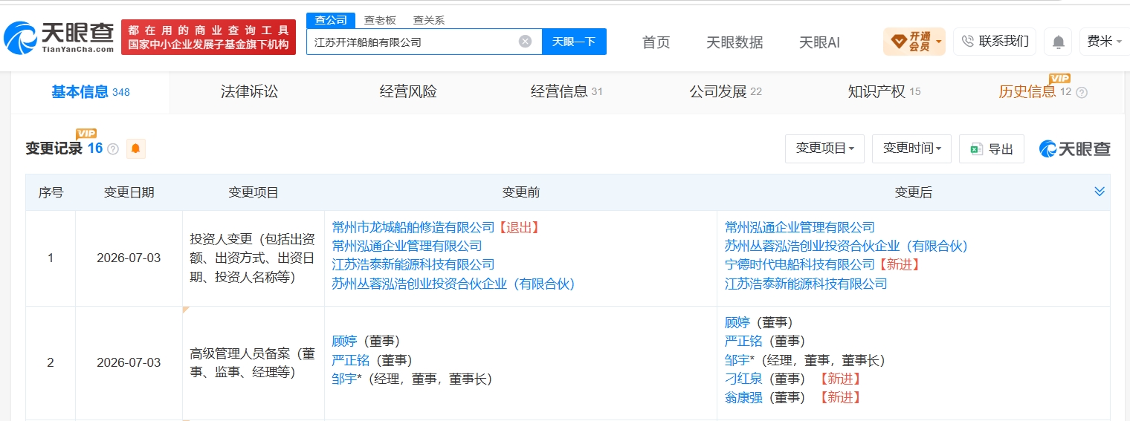The image size is (1130, 421).
Task: Open 苏州丛蓉泓浩创业投资合伙企业 in the 变更后 column
Action: (x=846, y=246)
